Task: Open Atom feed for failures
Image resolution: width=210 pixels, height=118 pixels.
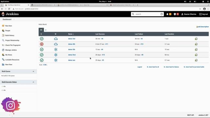Action: 171,67
